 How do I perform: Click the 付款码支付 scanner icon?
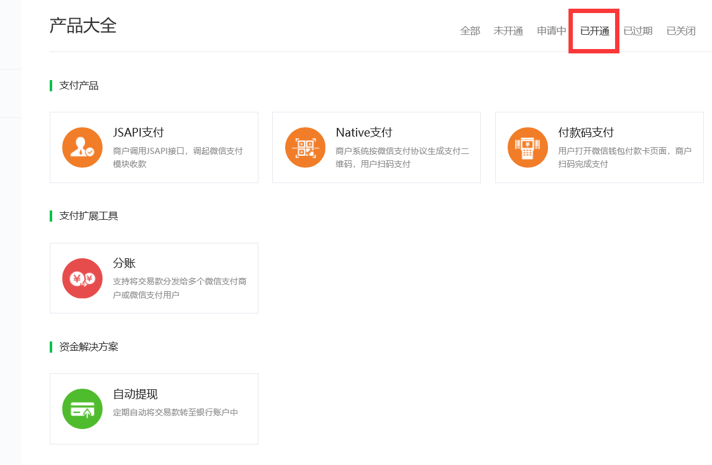527,147
